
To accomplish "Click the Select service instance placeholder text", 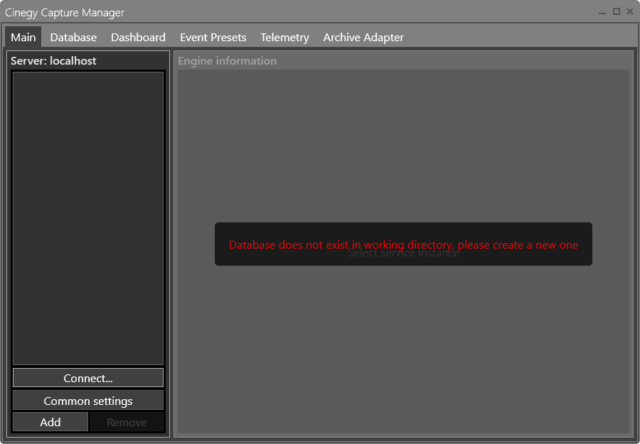I will click(x=403, y=252).
